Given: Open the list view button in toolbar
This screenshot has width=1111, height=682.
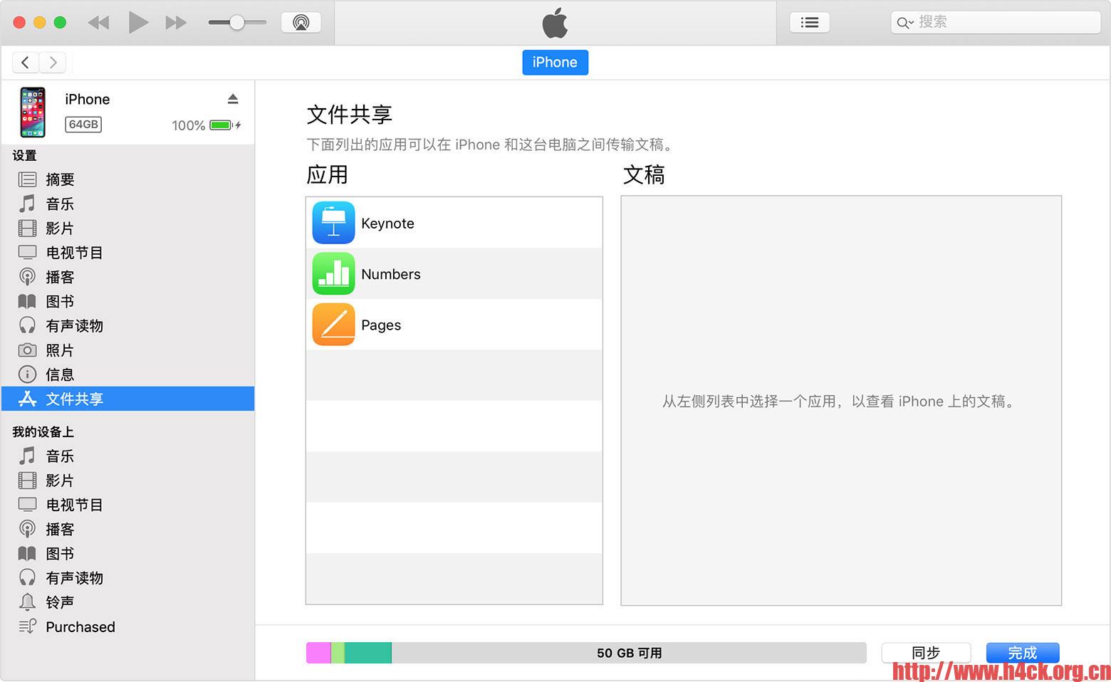Looking at the screenshot, I should click(x=810, y=22).
